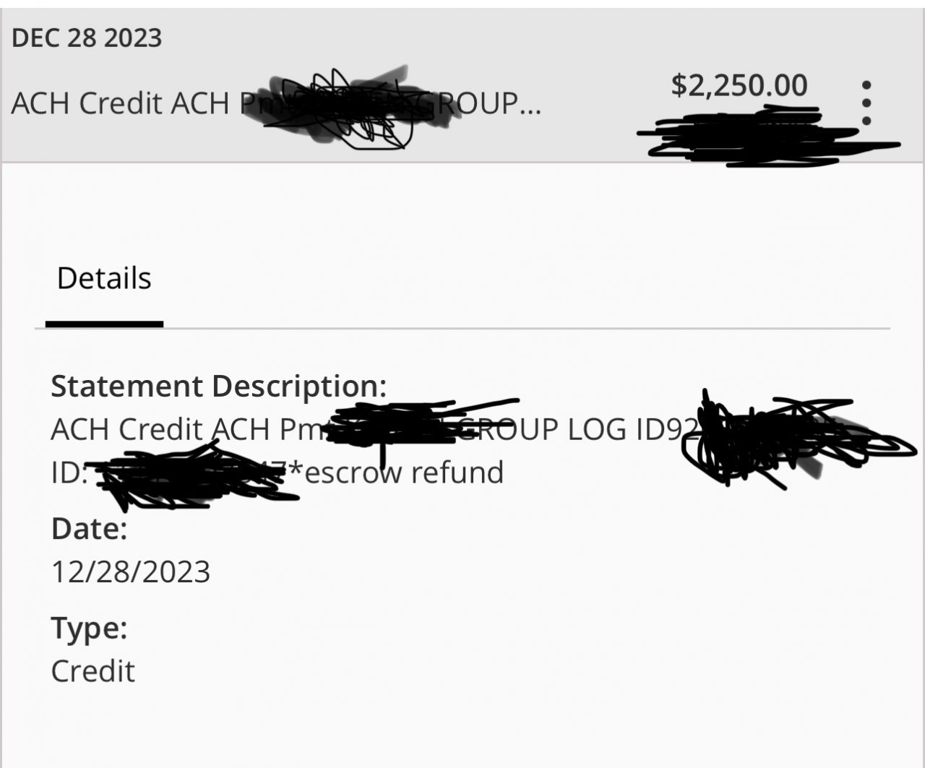Click the ID: label before escrow refund

coord(69,473)
